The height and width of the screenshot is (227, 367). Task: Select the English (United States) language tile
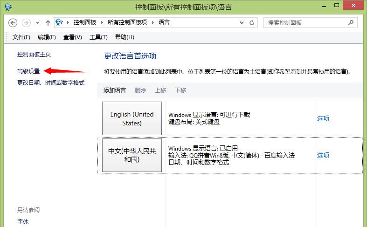[132, 118]
